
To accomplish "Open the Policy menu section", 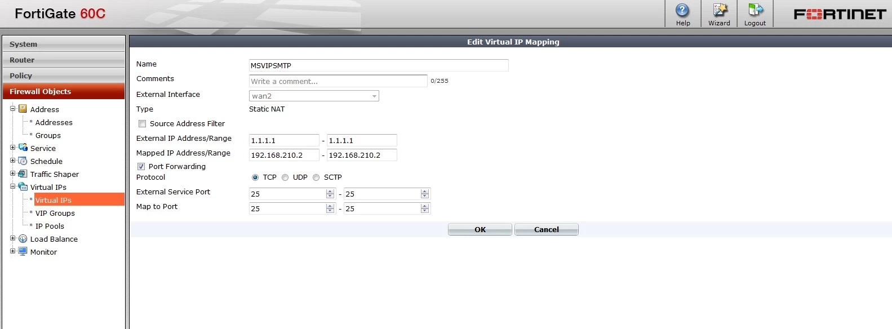I will click(64, 75).
